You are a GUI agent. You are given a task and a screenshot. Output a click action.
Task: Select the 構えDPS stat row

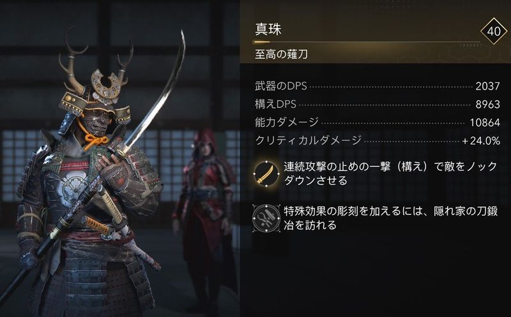point(378,104)
